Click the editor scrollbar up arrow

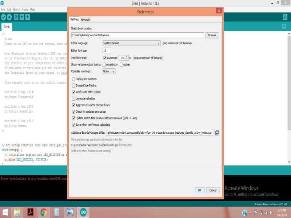(289, 33)
